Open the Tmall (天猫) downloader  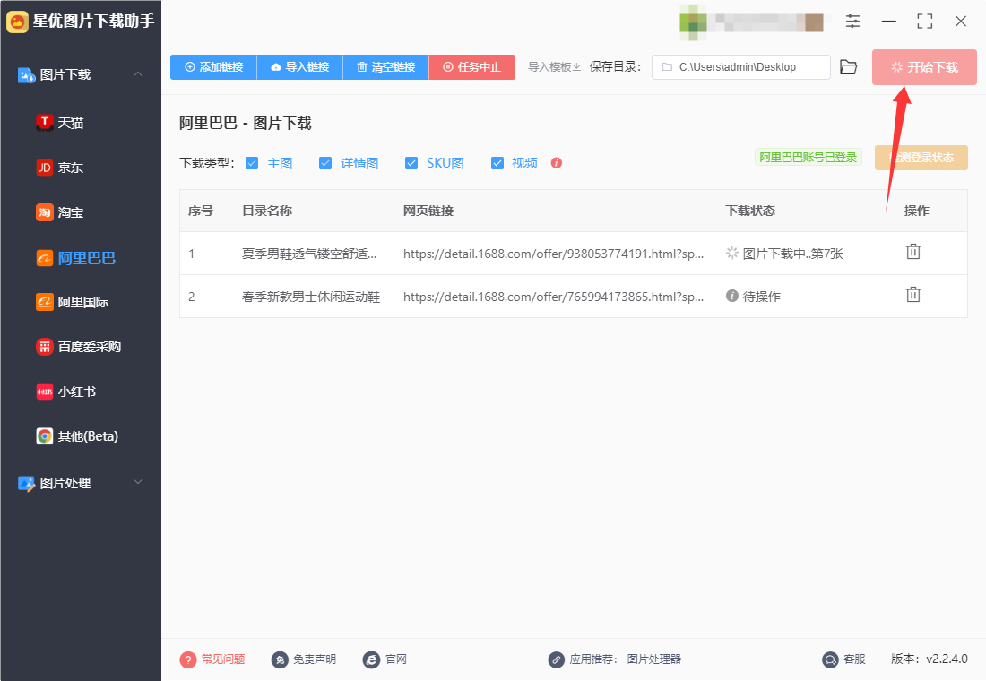click(x=60, y=123)
